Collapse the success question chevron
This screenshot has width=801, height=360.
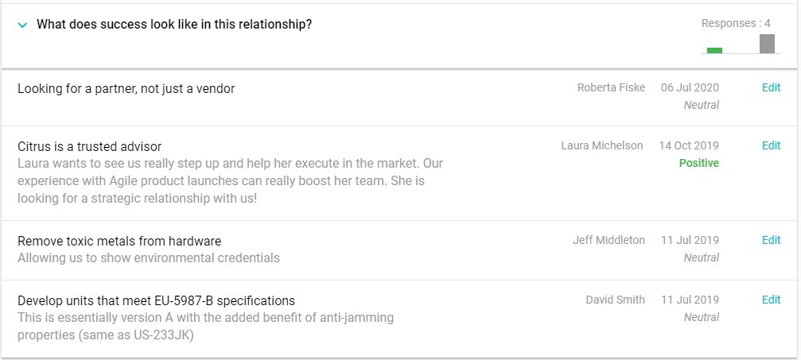[22, 25]
